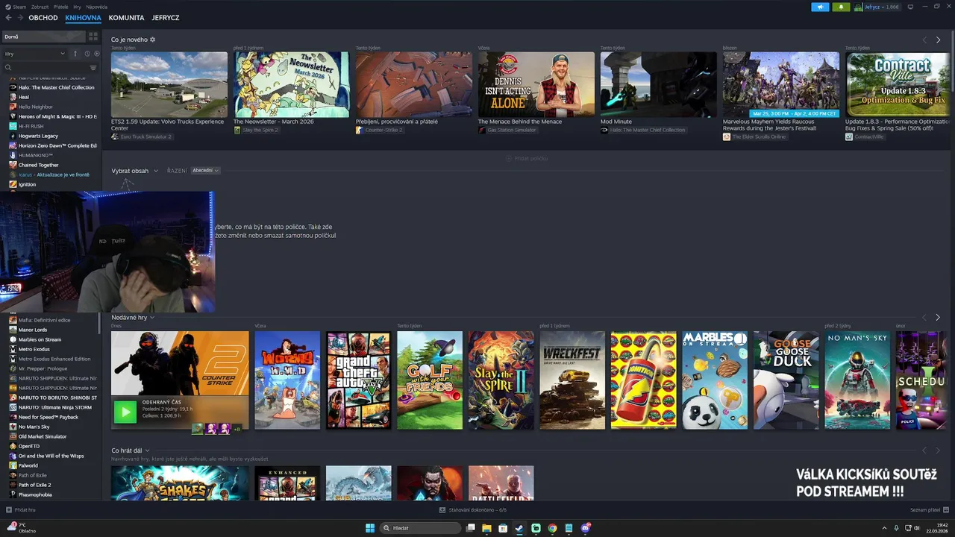The width and height of the screenshot is (955, 537).
Task: Open the Zobrazit menu
Action: (x=39, y=7)
